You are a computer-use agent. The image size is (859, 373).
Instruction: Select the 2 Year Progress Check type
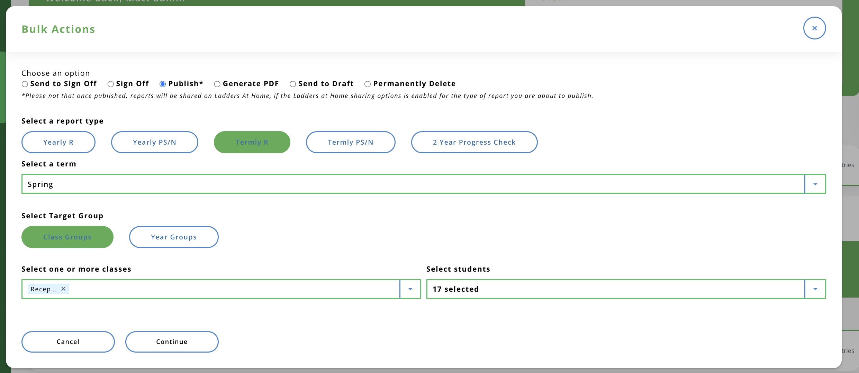click(474, 142)
